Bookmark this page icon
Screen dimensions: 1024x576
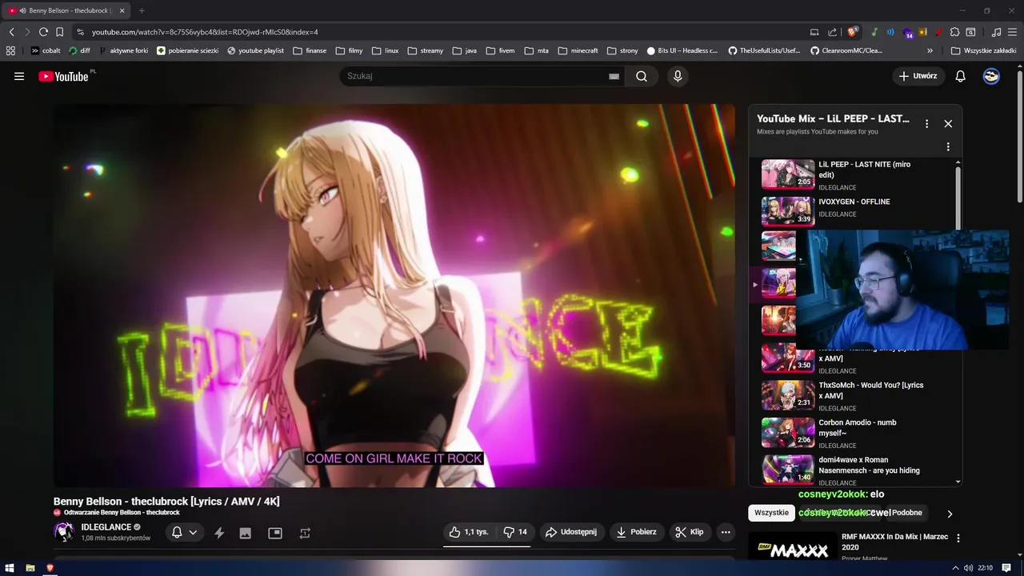pos(59,32)
